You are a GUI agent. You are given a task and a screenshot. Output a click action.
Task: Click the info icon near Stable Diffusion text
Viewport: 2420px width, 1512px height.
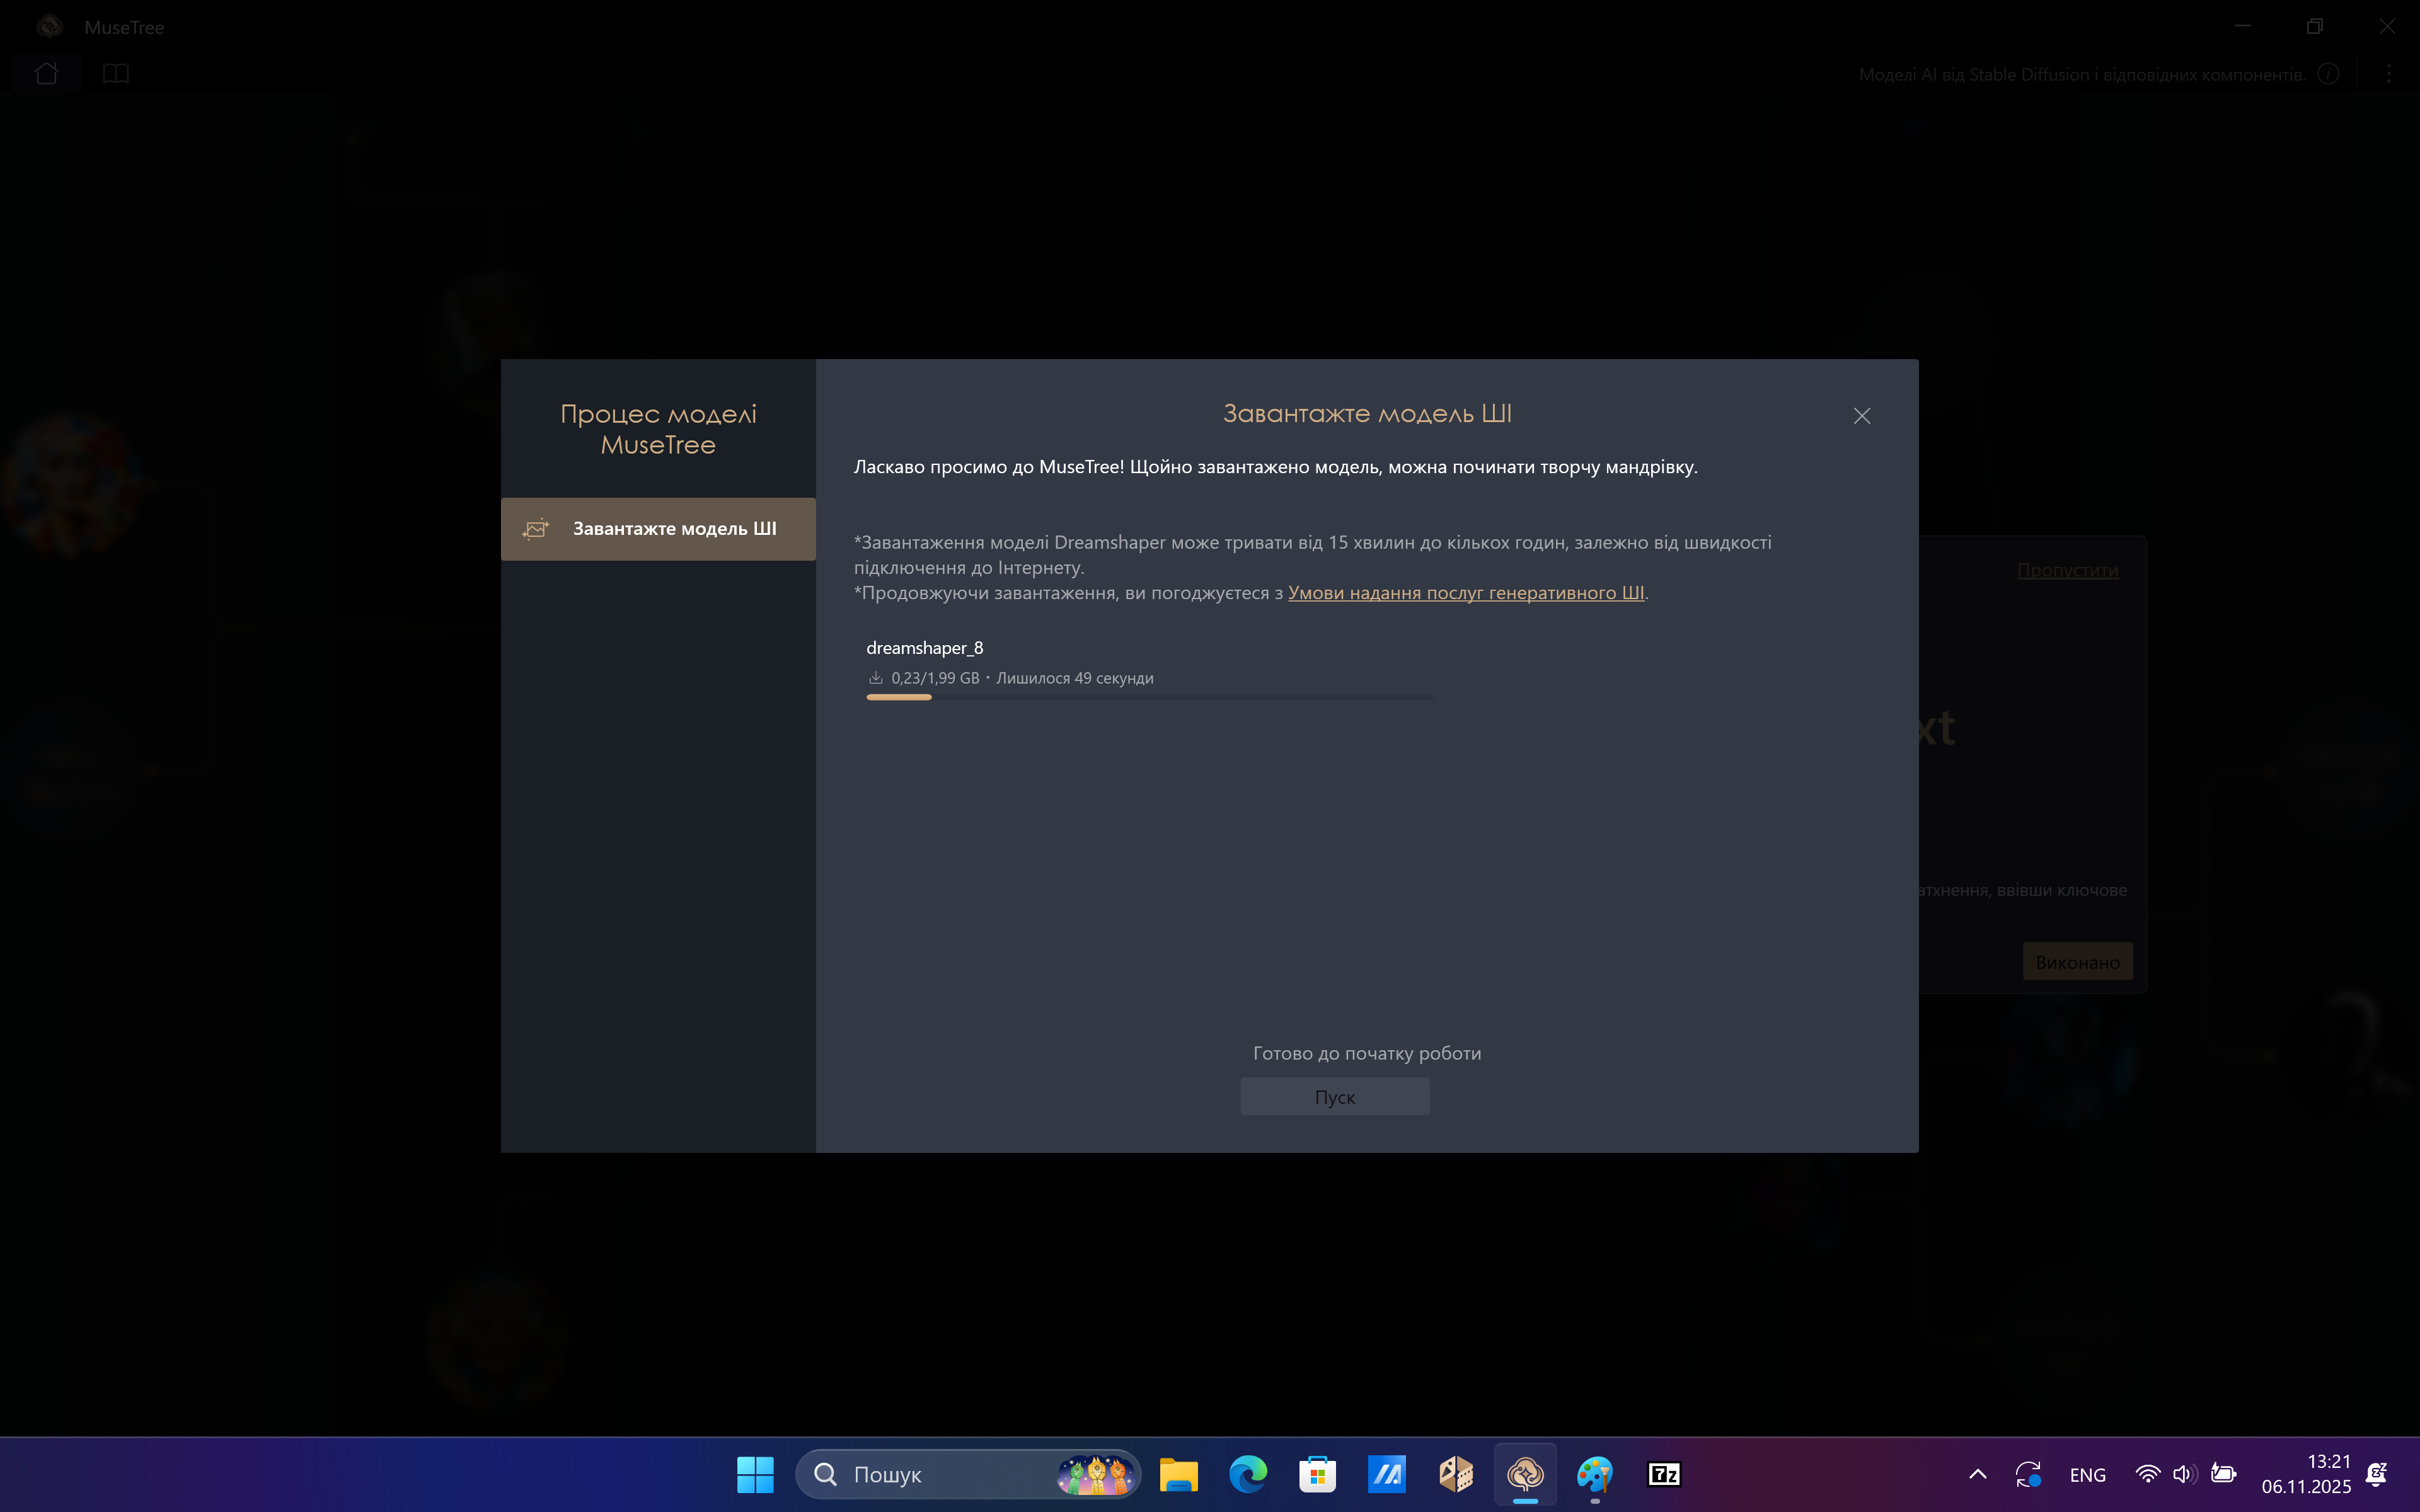(2328, 74)
